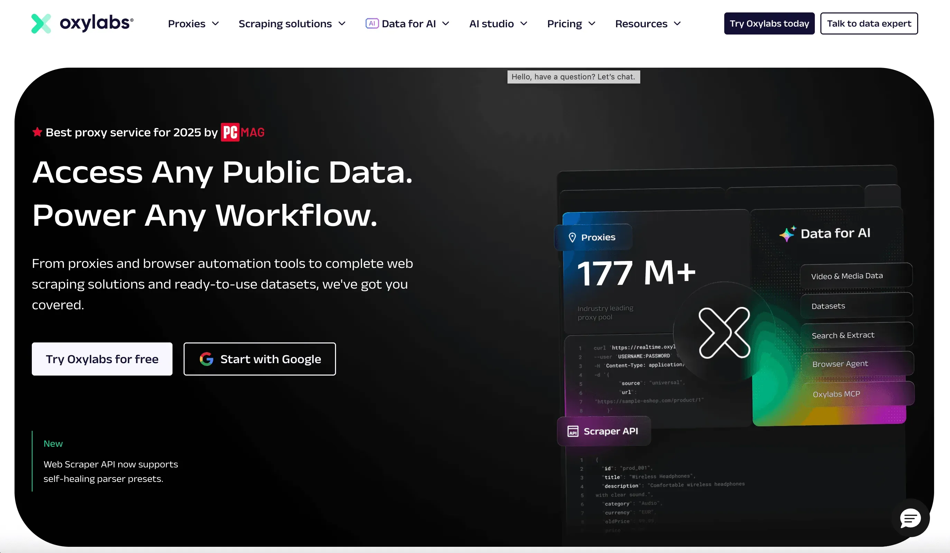Click the Oxylabs X logo icon

[41, 24]
